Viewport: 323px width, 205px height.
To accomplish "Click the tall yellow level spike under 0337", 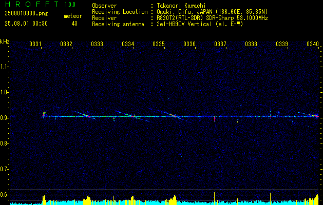I will pos(215,199).
